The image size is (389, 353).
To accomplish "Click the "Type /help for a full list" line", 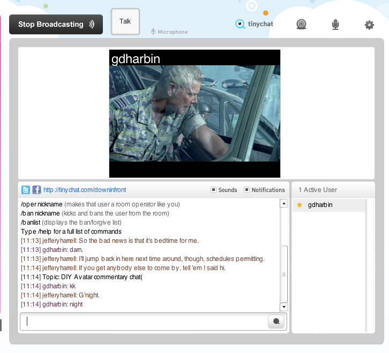I will (71, 232).
